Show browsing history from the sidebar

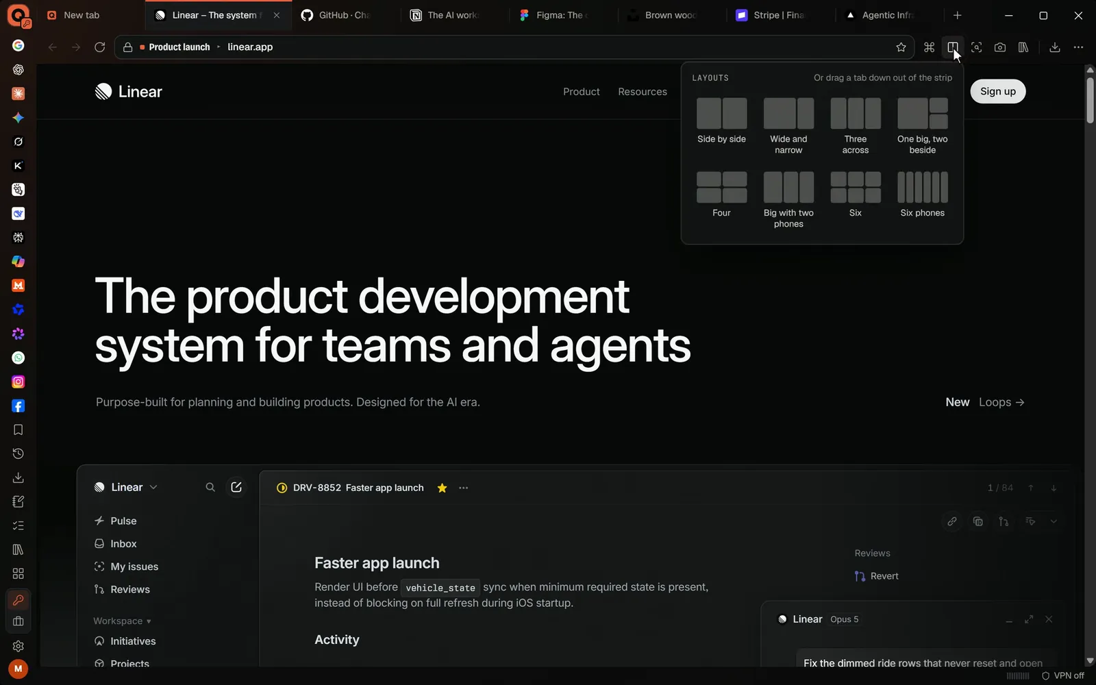18,454
